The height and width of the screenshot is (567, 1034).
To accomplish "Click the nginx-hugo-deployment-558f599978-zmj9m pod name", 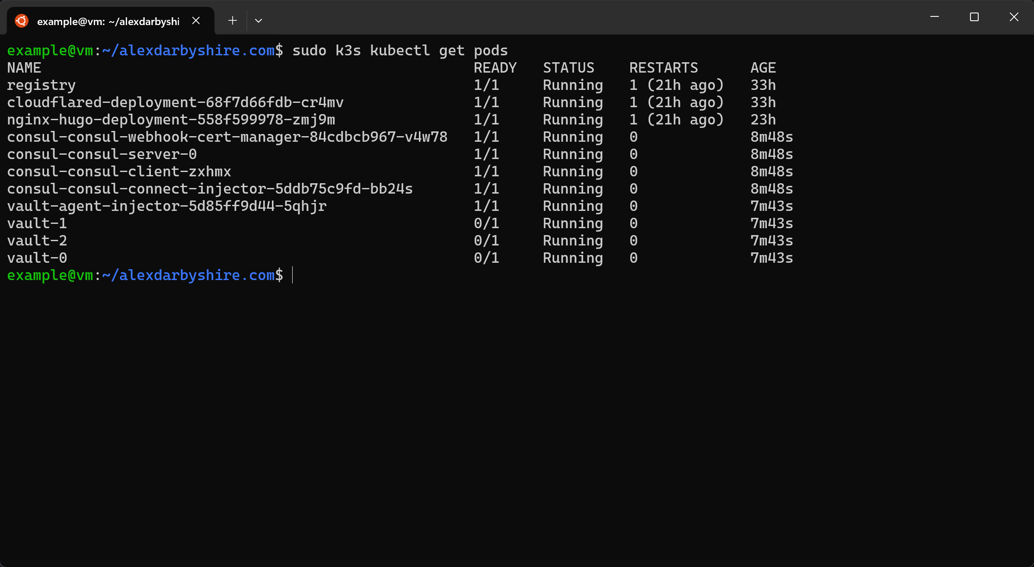I will click(x=171, y=120).
